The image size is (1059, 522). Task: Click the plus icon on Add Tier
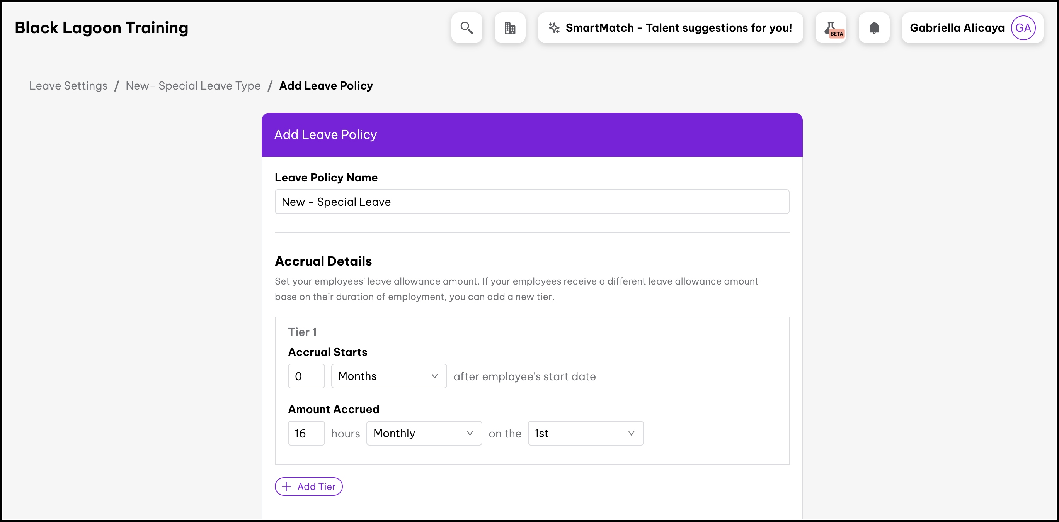click(286, 487)
